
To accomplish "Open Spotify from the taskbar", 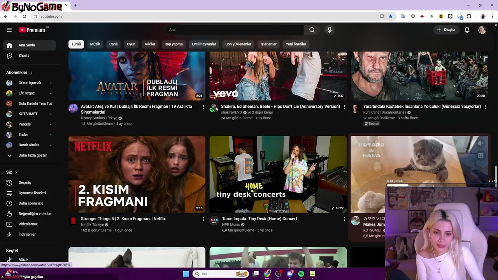I will pos(301,274).
